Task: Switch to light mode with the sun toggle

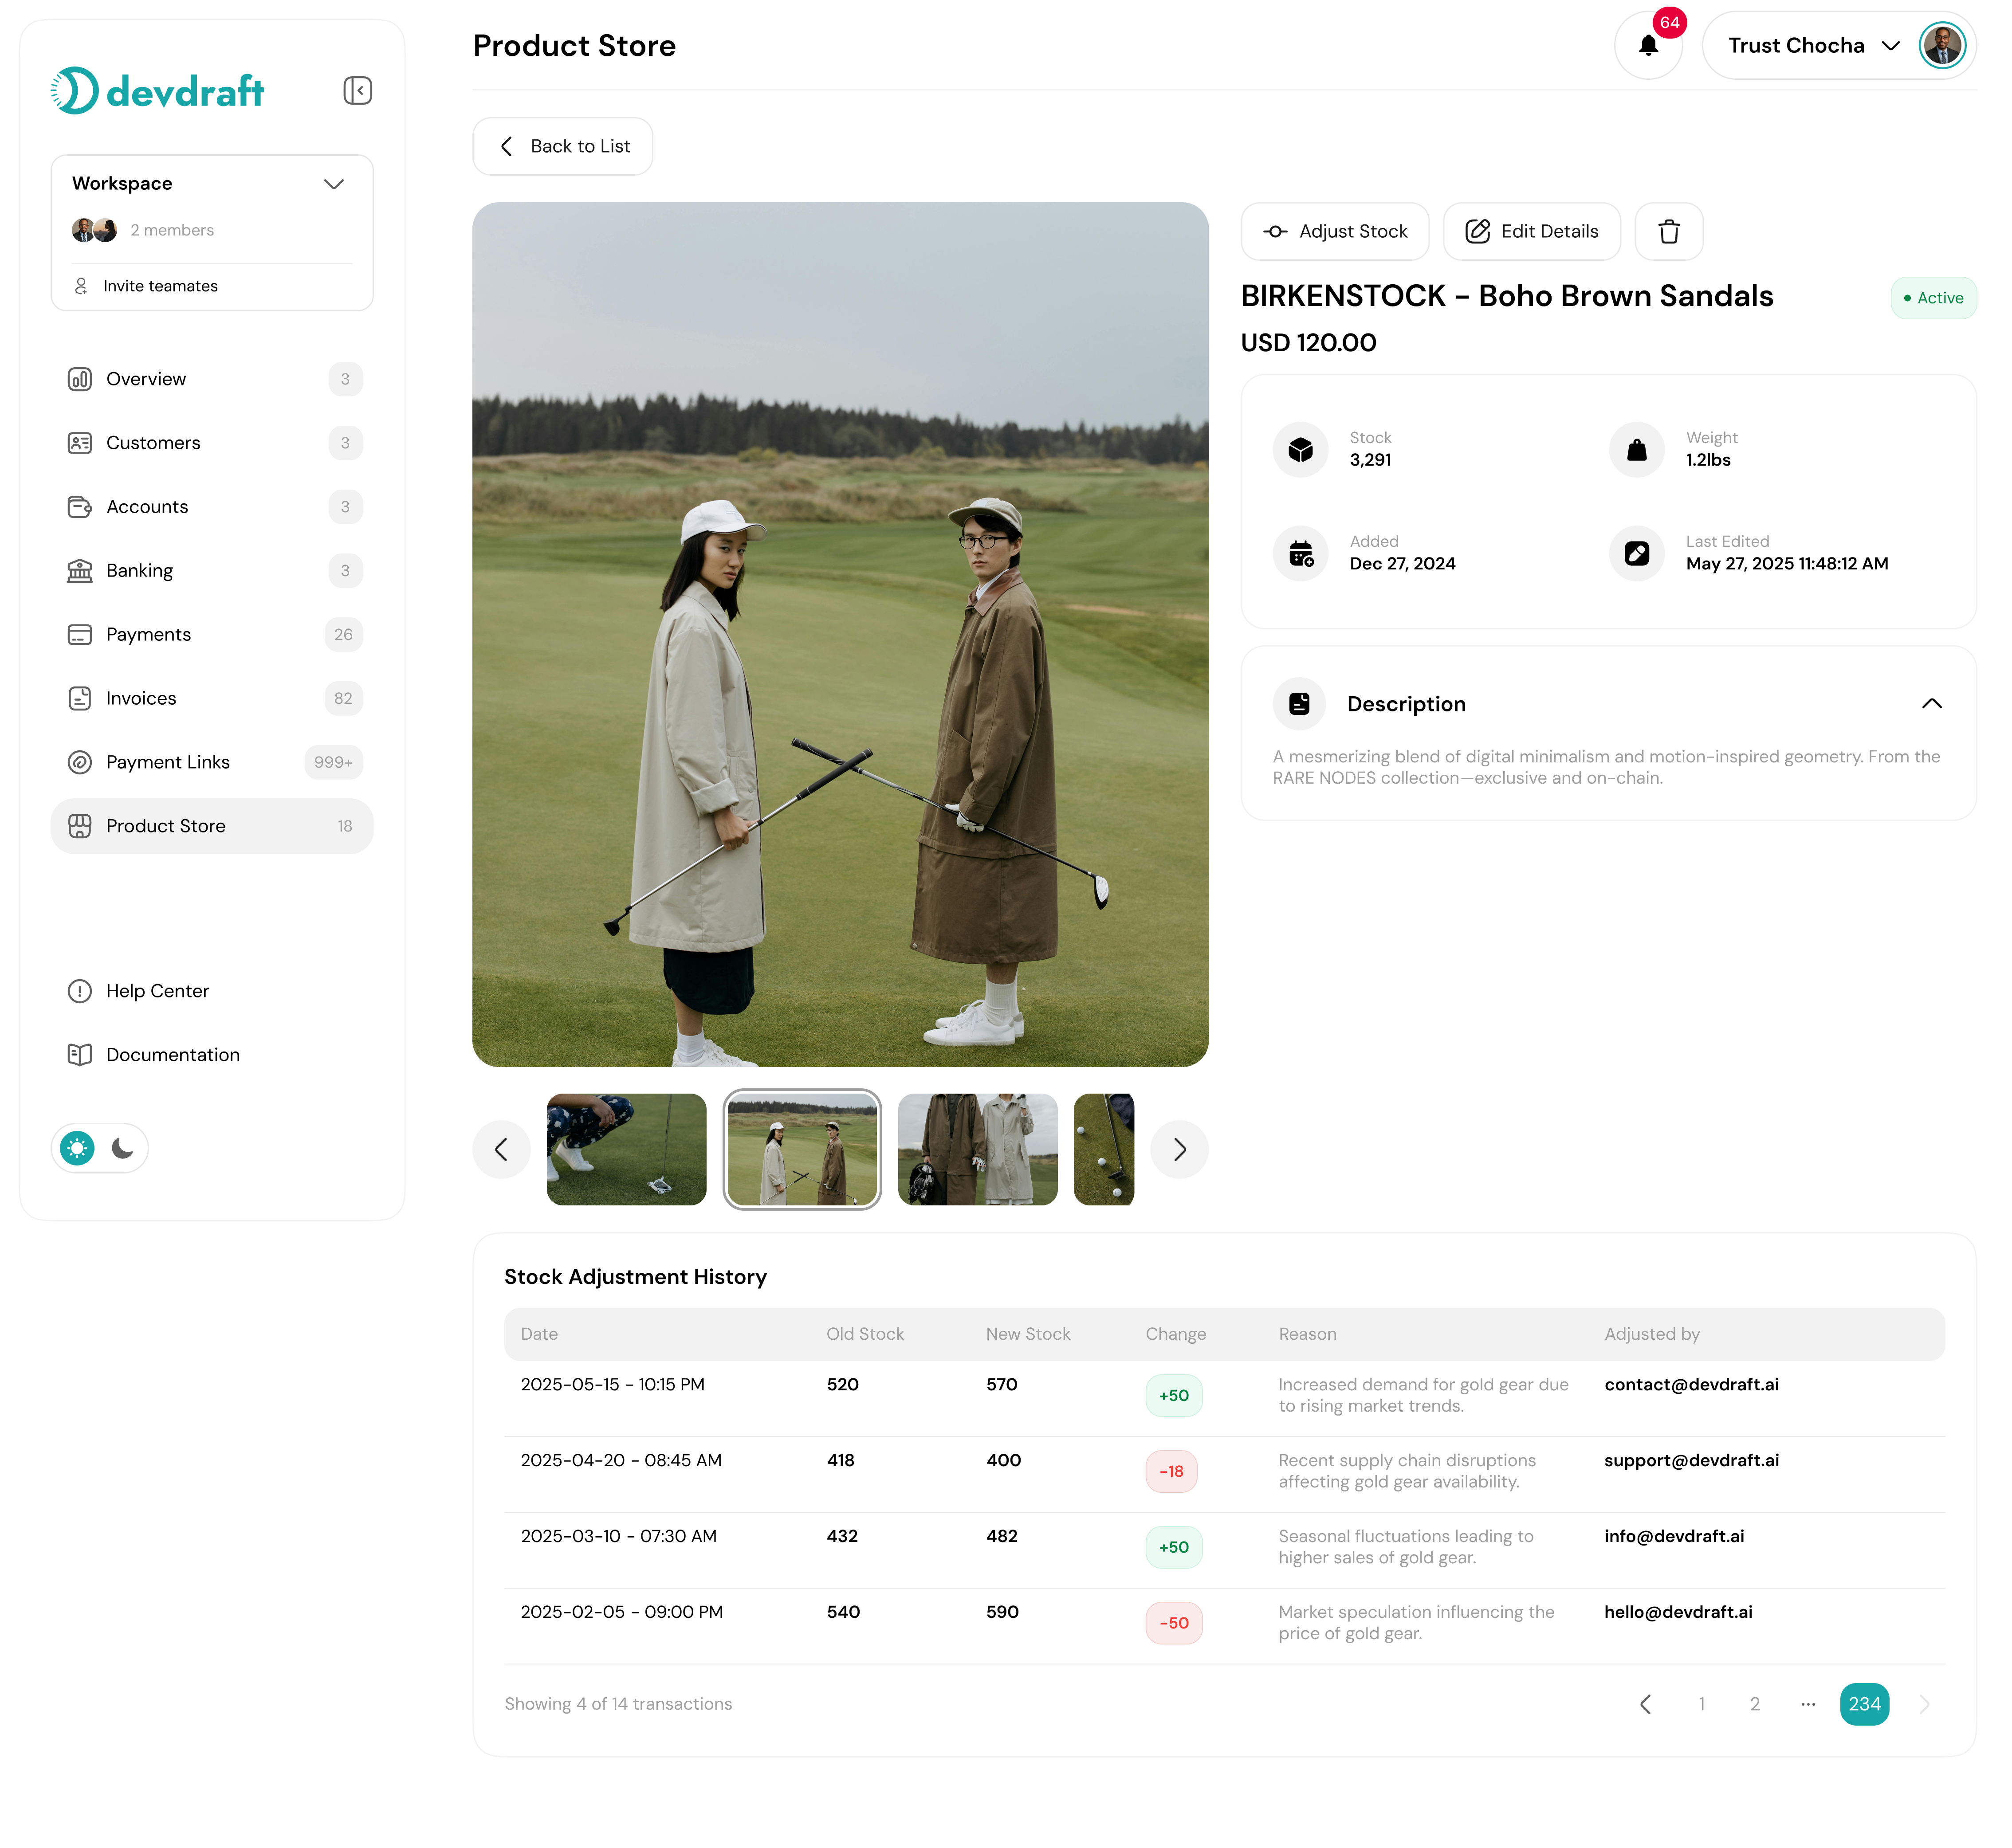Action: click(x=76, y=1148)
